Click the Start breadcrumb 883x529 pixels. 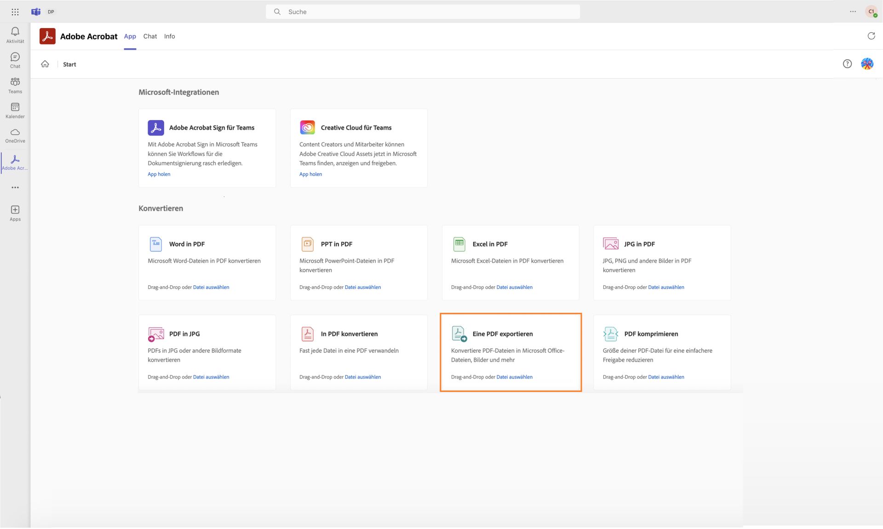[69, 64]
